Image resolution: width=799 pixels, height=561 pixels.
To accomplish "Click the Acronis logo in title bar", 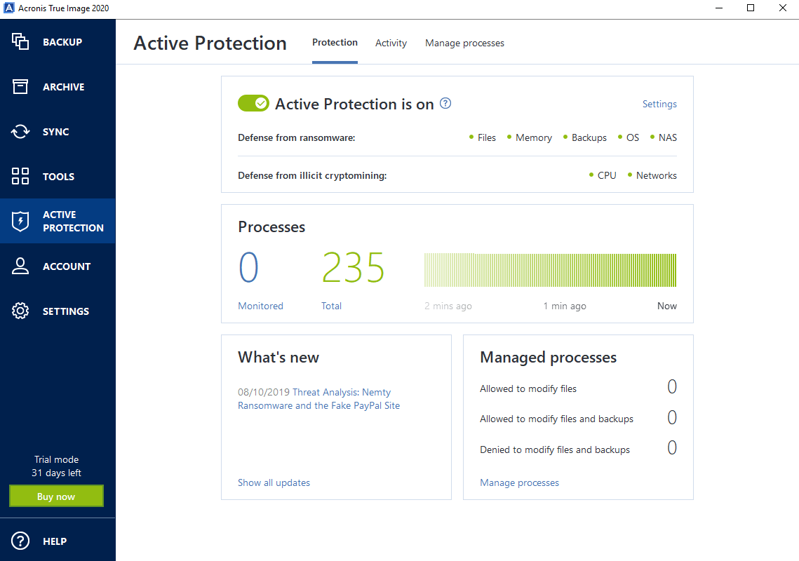I will tap(9, 8).
